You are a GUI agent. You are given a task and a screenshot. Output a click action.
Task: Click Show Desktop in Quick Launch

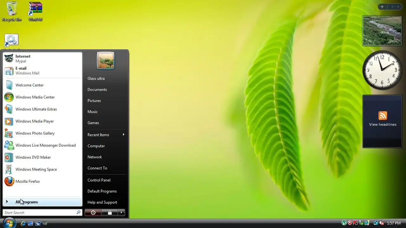coord(30,223)
